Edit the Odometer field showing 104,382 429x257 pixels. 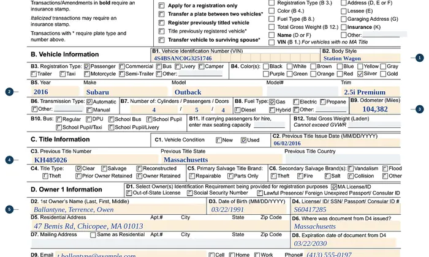point(375,109)
